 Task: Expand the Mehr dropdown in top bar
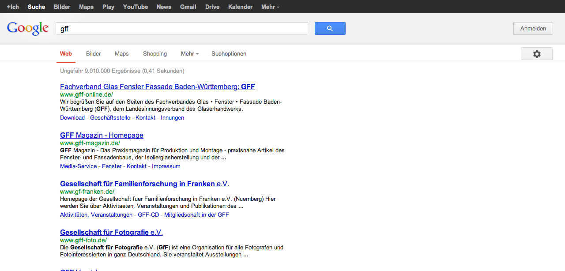pos(270,7)
